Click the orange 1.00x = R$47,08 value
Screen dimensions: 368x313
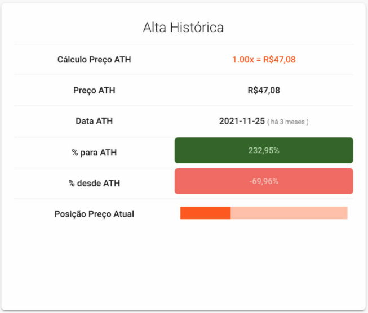coord(264,60)
